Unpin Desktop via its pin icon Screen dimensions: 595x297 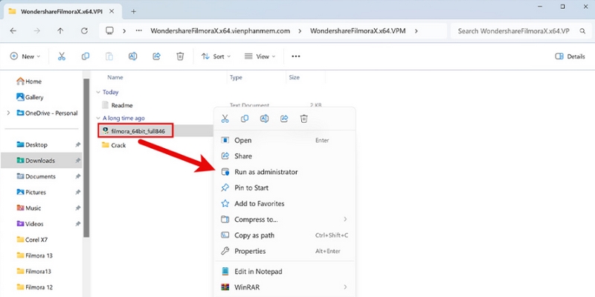coord(78,144)
